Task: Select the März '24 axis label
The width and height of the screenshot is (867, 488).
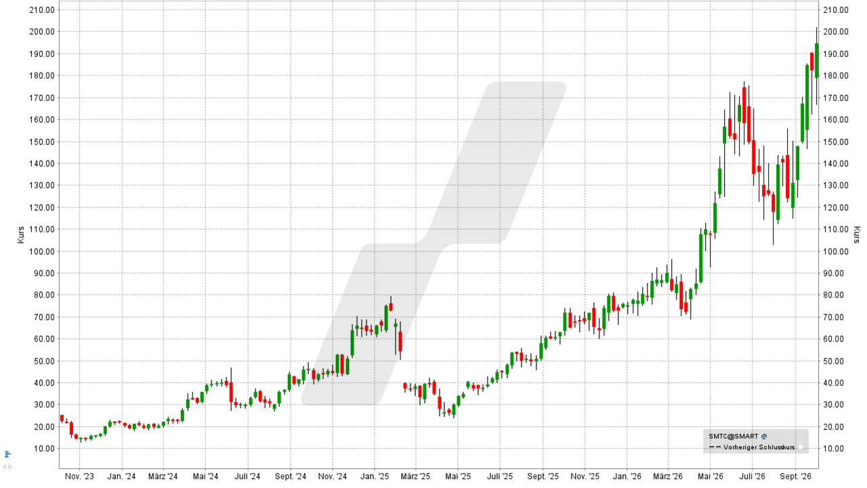Action: [x=163, y=476]
